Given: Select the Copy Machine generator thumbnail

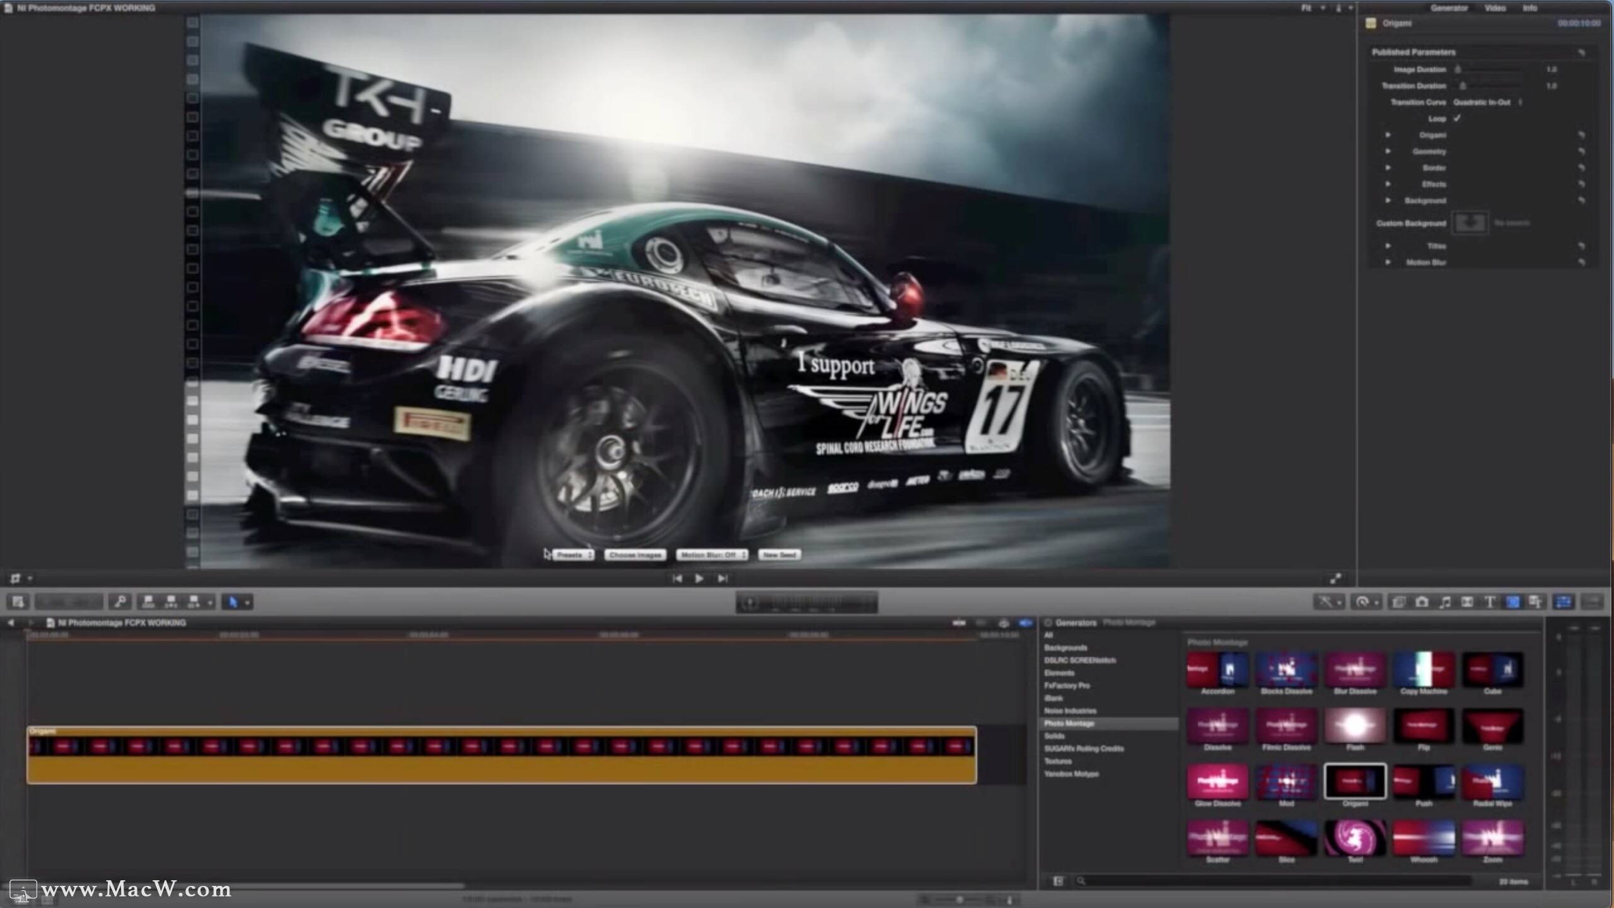Looking at the screenshot, I should (1424, 669).
